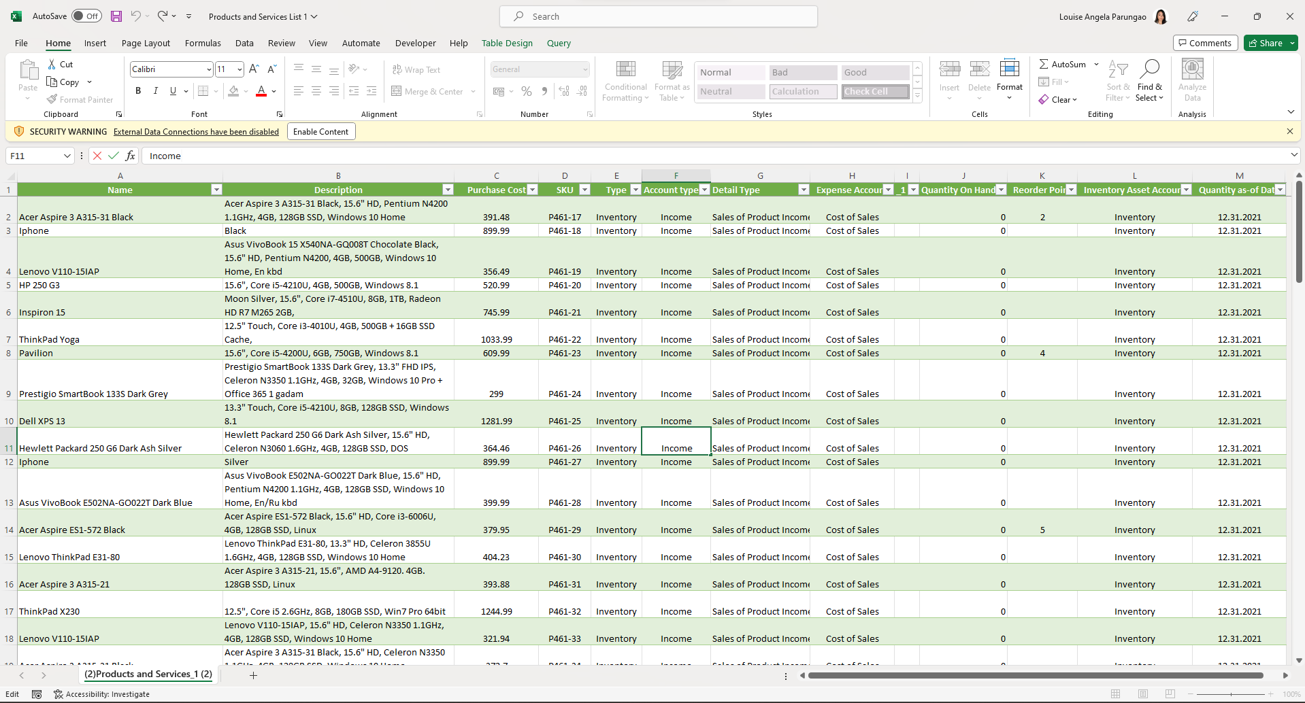This screenshot has width=1305, height=703.
Task: Switch to Page Layout view in status bar
Action: coord(1143,694)
